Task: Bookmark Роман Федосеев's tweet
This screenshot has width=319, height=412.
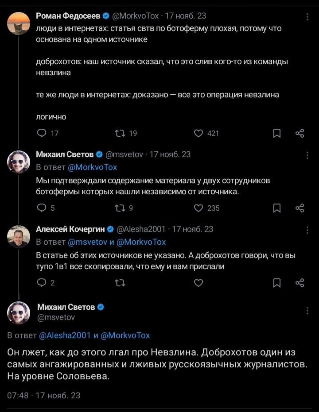Action: click(x=277, y=133)
